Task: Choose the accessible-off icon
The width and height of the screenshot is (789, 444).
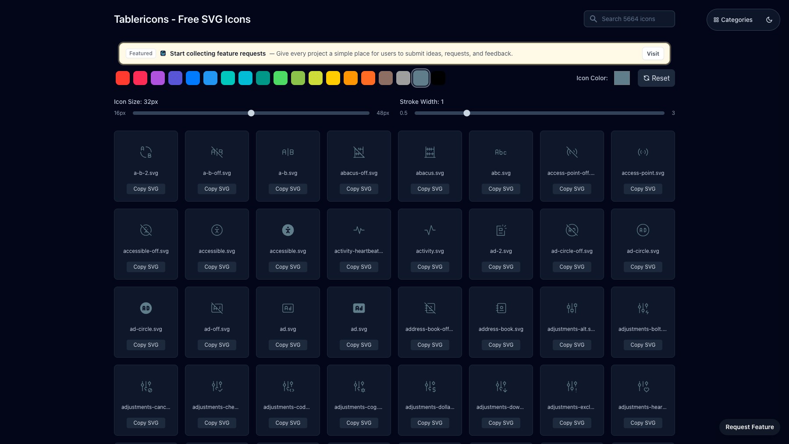Action: (x=146, y=230)
